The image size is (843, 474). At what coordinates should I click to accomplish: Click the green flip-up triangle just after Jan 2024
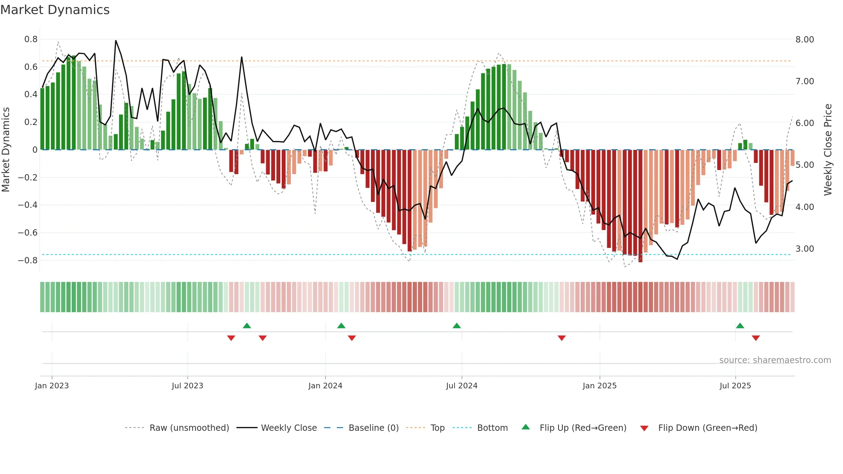341,325
